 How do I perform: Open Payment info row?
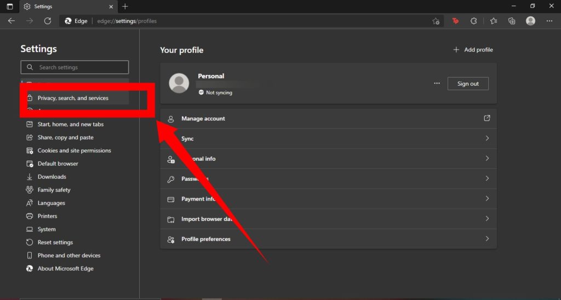(x=329, y=199)
